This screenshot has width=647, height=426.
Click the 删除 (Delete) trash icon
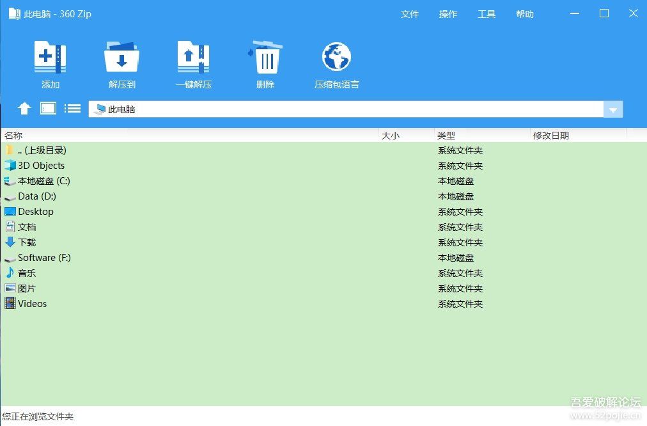tap(265, 56)
